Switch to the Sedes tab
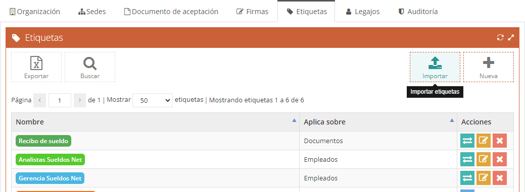Image resolution: width=525 pixels, height=192 pixels. pyautogui.click(x=92, y=12)
